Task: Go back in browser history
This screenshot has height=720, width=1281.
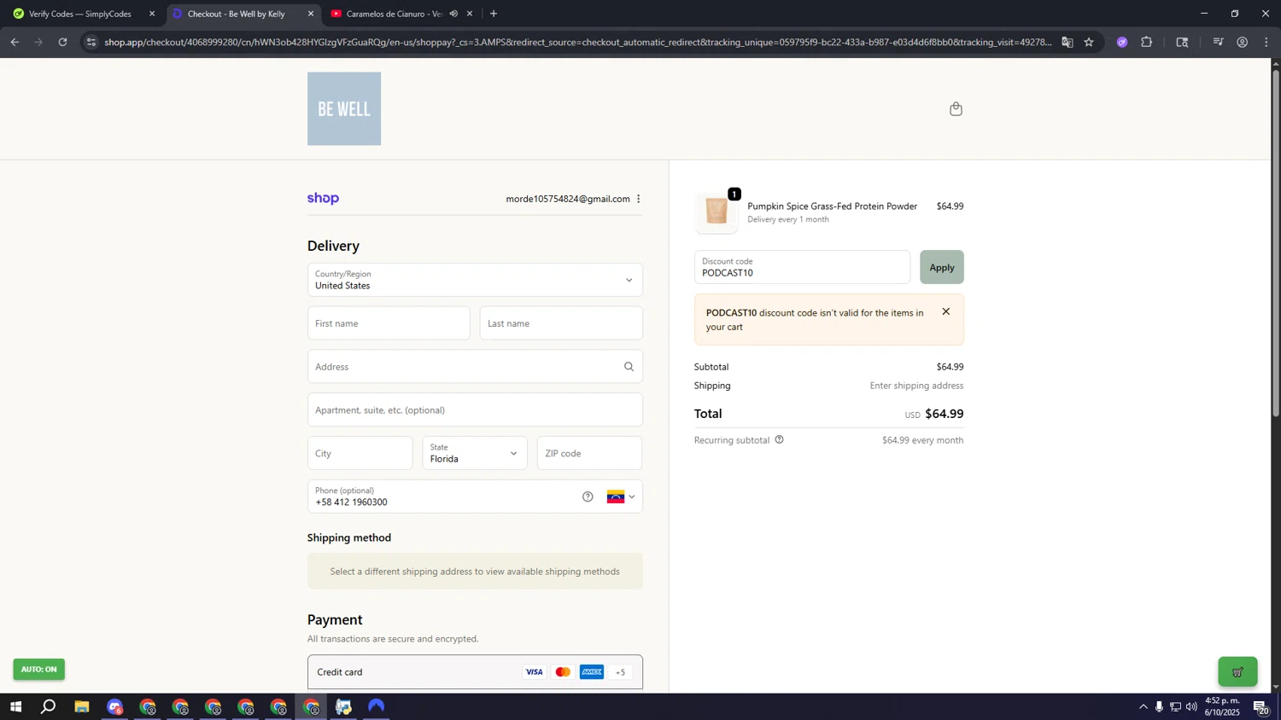Action: (x=15, y=42)
